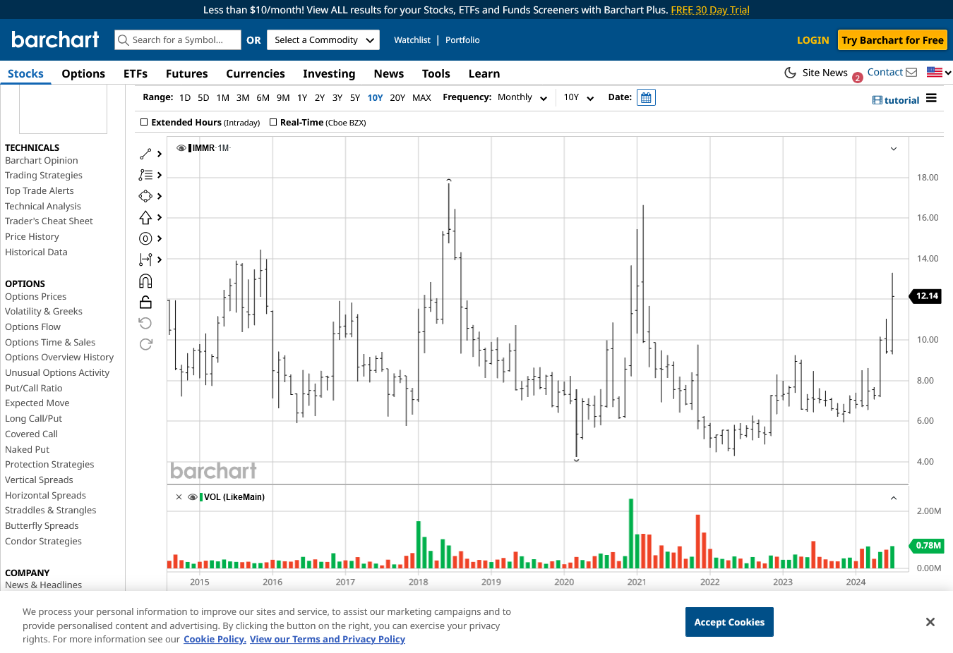Open the ETFs menu
The height and width of the screenshot is (653, 953).
pos(136,73)
